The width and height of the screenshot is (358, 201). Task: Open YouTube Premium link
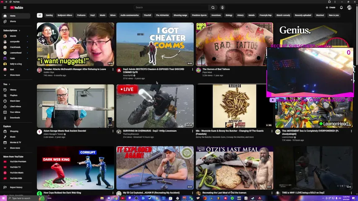[x=16, y=162]
